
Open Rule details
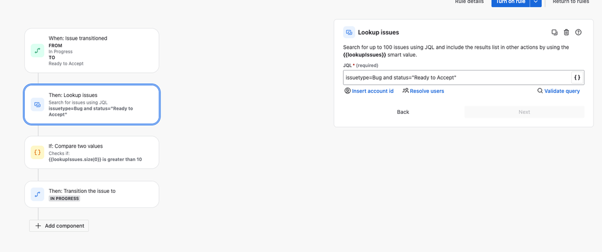469,2
